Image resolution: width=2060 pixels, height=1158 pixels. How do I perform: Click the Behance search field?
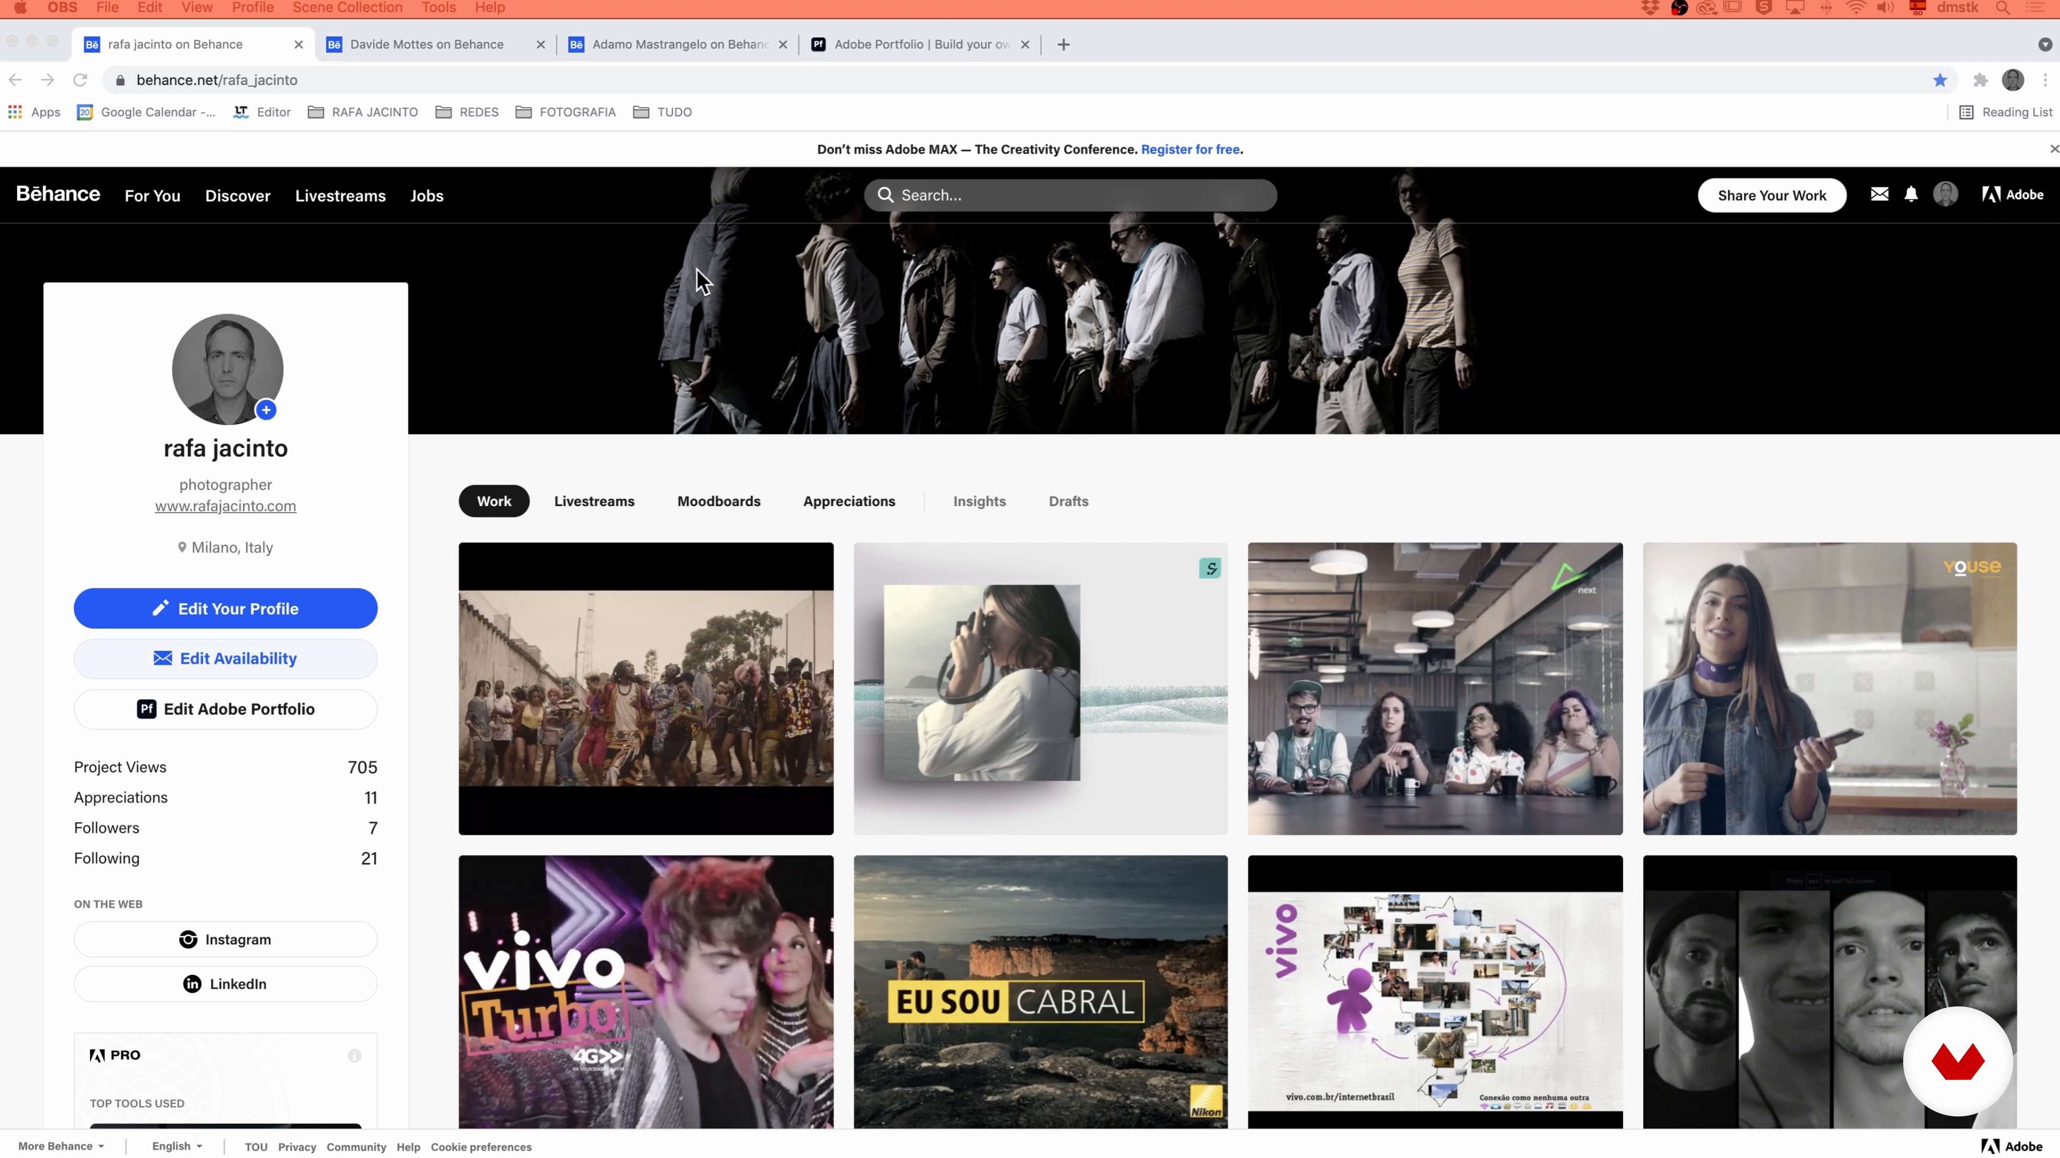(1070, 195)
